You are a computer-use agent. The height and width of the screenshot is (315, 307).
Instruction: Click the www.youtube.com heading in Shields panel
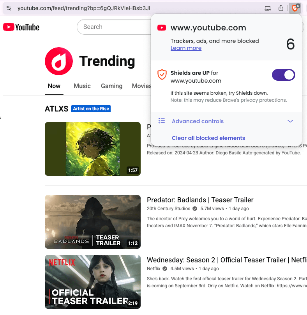(208, 28)
